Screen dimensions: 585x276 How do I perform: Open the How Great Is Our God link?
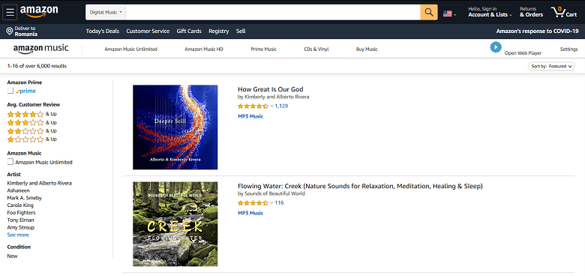point(271,89)
